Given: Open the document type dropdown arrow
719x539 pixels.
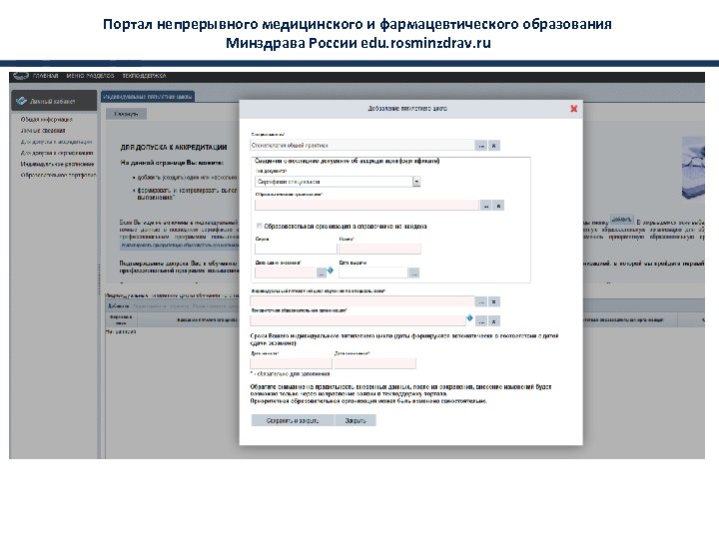Looking at the screenshot, I should click(416, 182).
